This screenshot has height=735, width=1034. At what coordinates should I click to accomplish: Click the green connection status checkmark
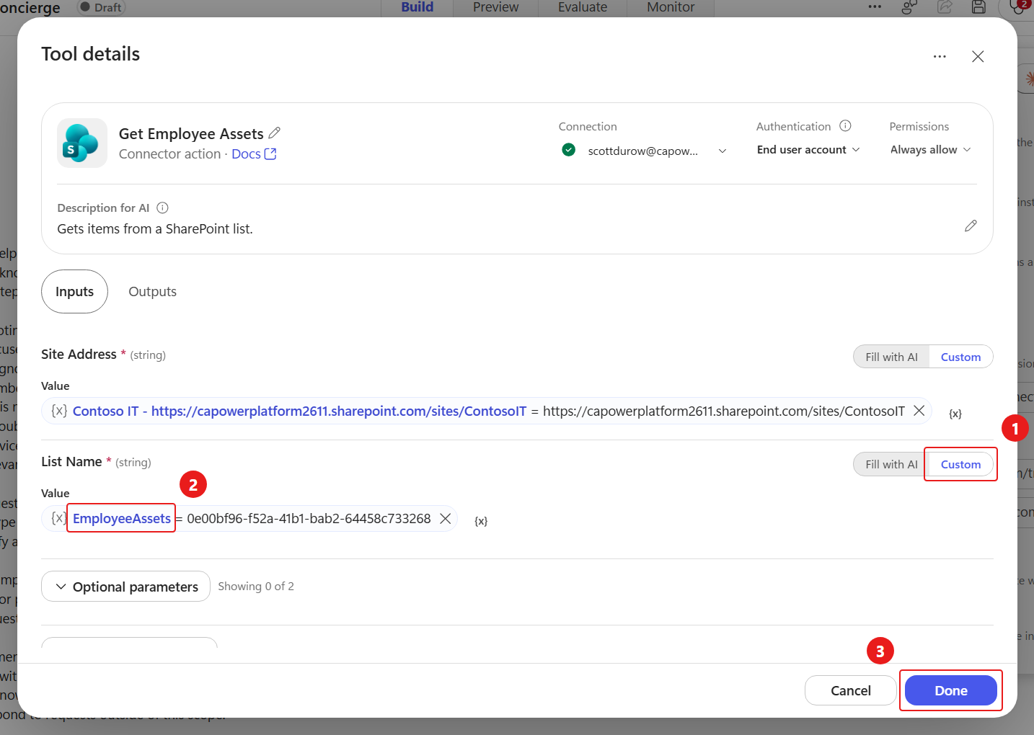(x=569, y=150)
